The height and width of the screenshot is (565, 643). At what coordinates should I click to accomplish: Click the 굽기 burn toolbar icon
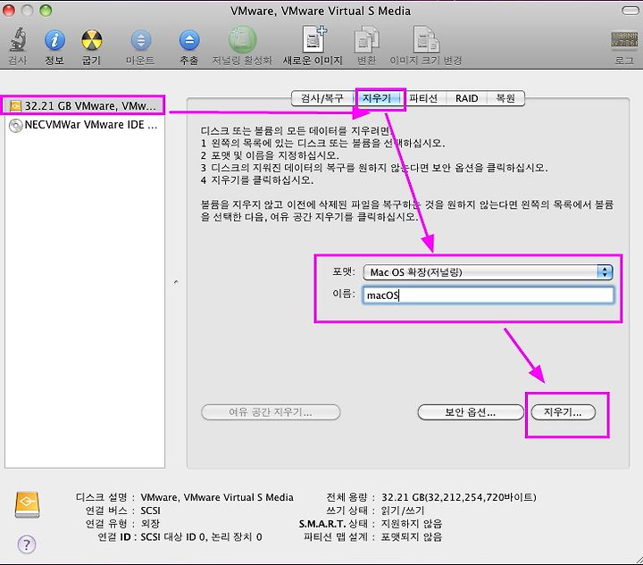click(x=91, y=46)
